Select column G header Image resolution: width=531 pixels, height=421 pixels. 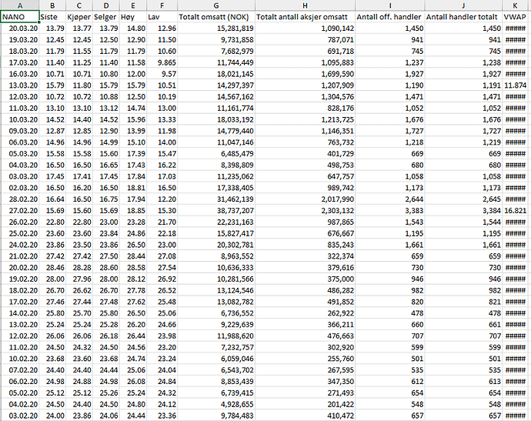coord(216,5)
